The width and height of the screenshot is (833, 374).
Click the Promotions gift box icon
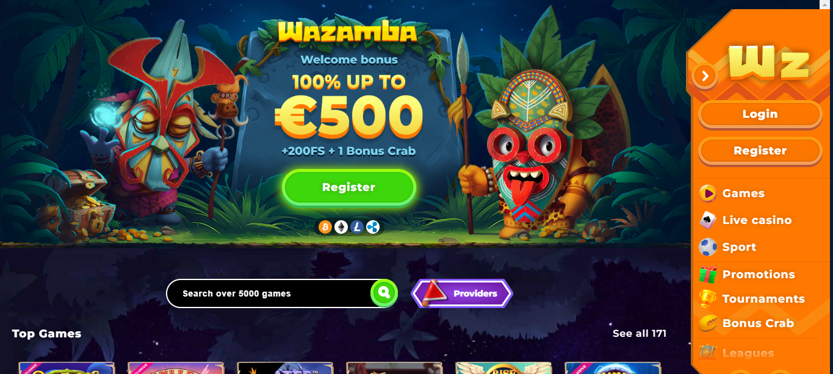[x=708, y=275]
